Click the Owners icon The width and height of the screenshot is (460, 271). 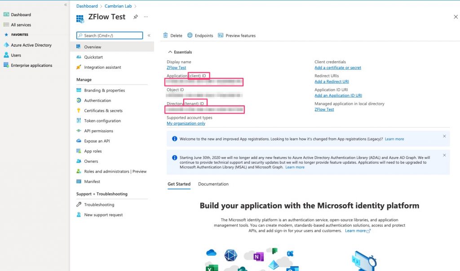[x=79, y=161]
